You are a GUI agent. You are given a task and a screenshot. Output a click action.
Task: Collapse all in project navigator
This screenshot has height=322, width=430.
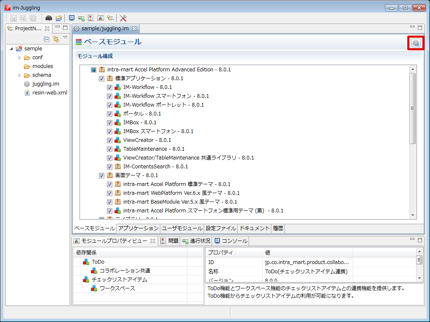pos(47,39)
